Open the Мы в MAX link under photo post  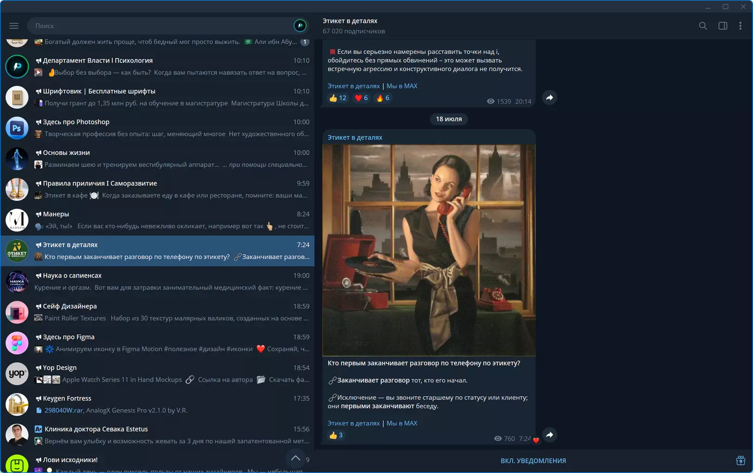point(402,423)
